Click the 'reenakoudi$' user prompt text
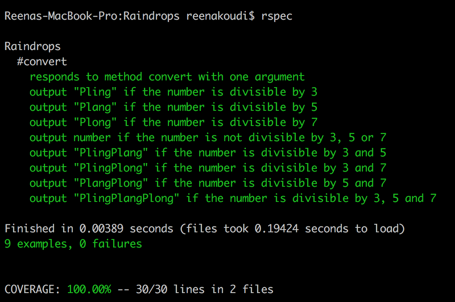 click(220, 16)
